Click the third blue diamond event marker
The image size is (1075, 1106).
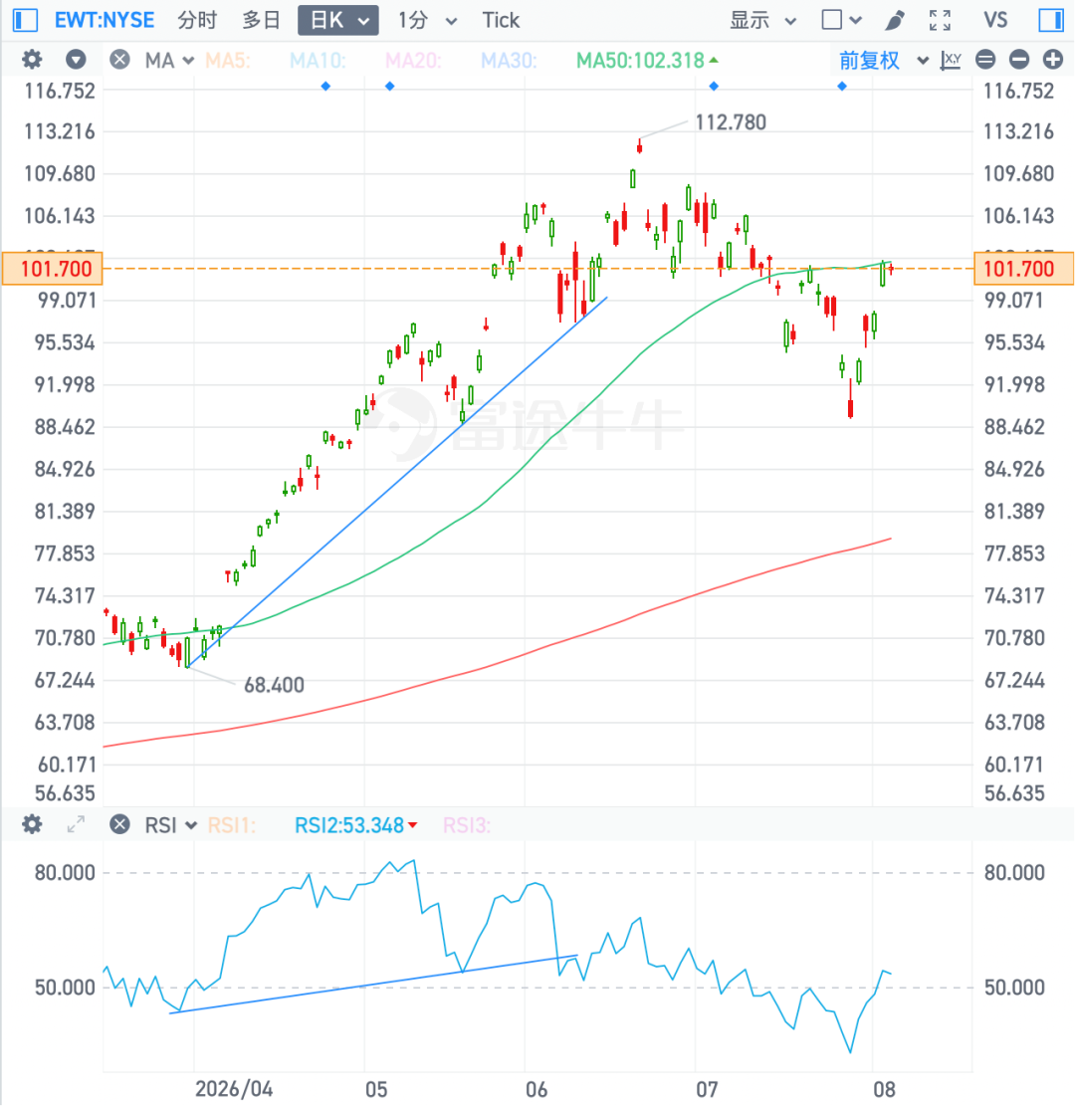pos(714,86)
